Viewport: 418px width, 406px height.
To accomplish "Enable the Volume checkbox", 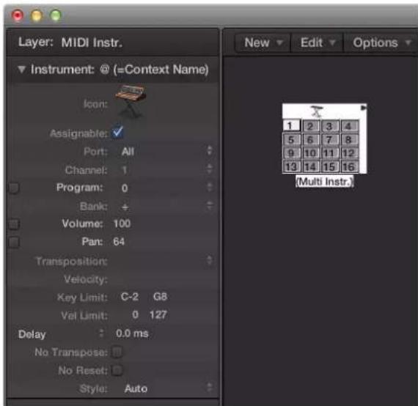I will pyautogui.click(x=14, y=224).
